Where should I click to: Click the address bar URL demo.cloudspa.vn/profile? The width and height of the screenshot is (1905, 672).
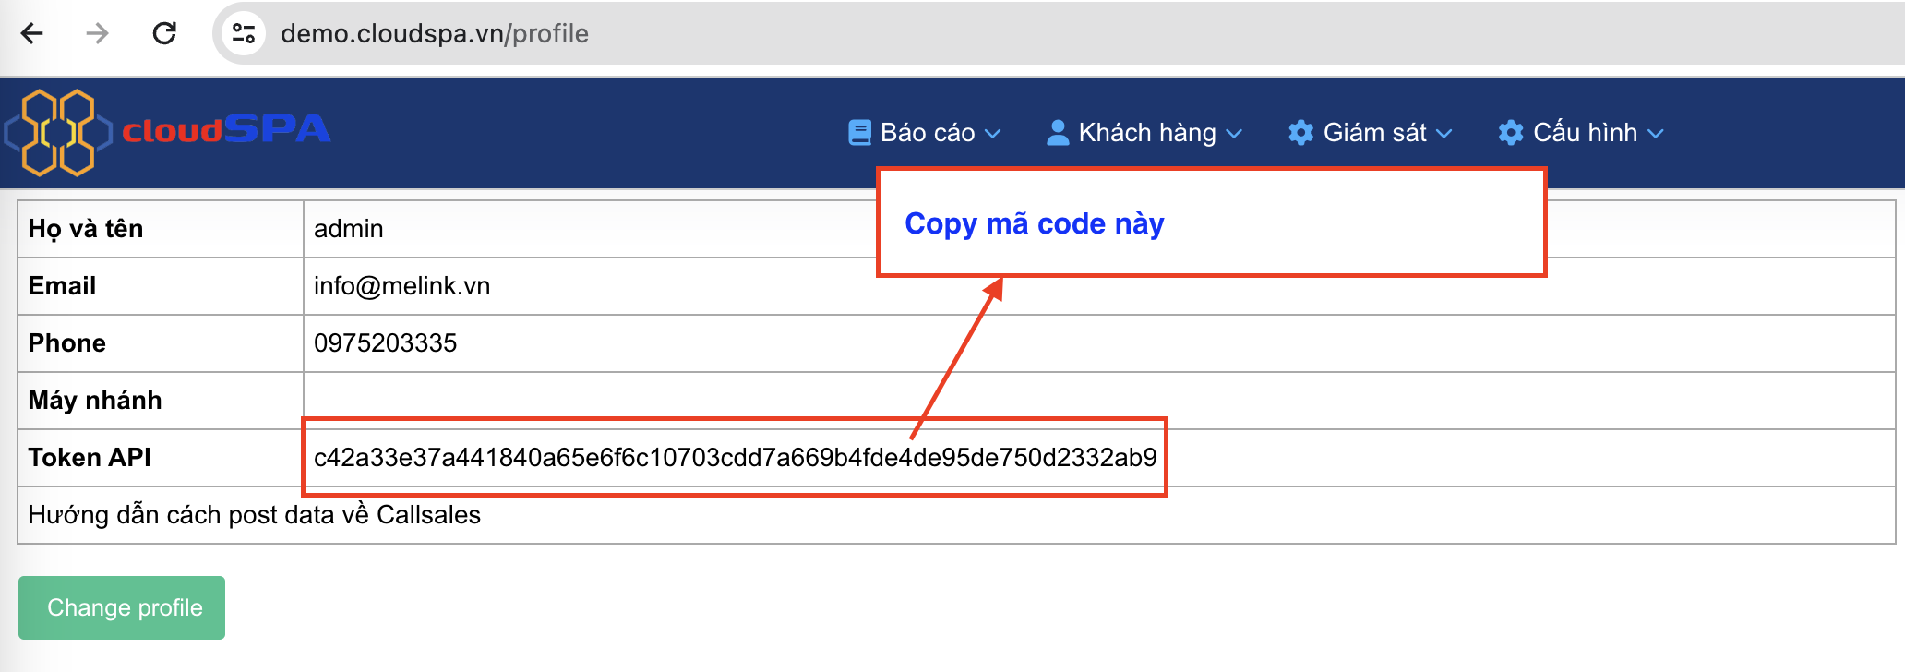(x=435, y=34)
